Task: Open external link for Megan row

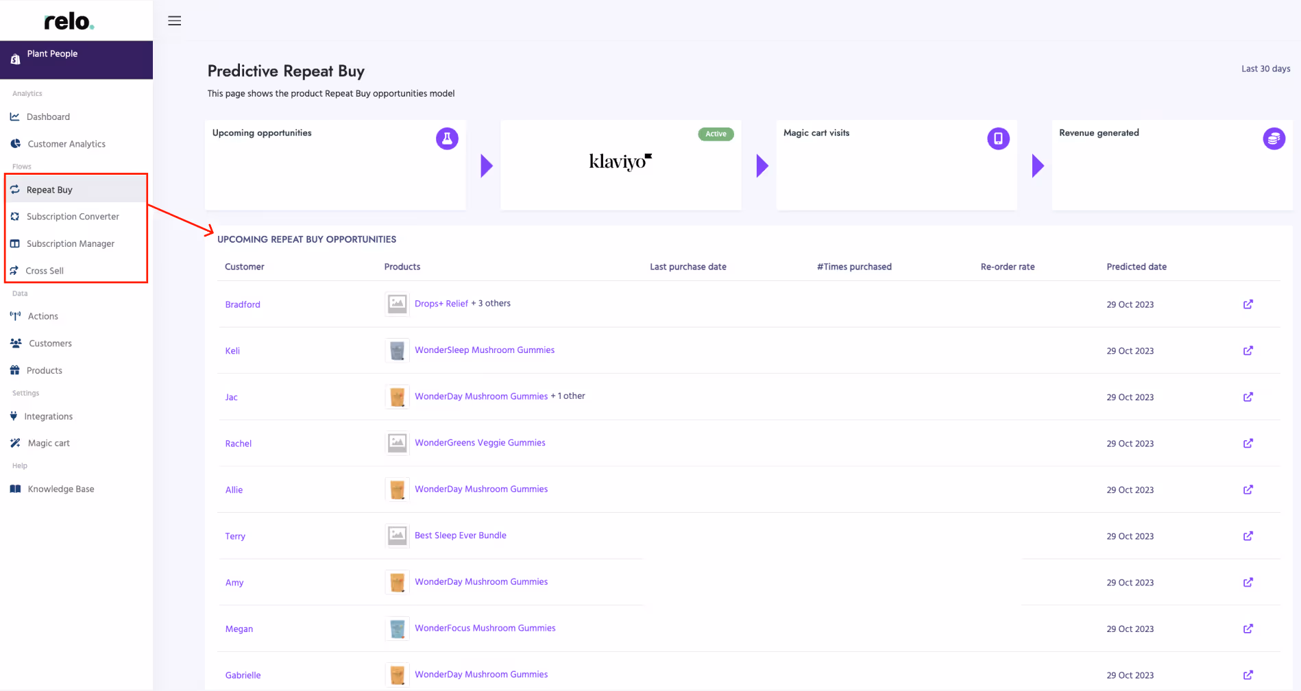Action: 1248,629
